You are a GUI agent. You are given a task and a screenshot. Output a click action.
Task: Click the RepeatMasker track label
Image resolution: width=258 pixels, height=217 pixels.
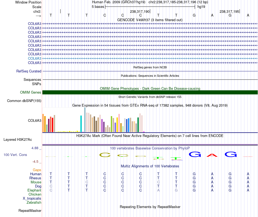[30, 210]
